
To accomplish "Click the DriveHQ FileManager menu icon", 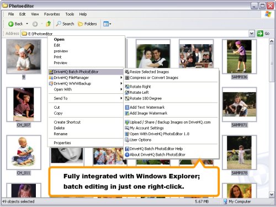I will point(51,78).
